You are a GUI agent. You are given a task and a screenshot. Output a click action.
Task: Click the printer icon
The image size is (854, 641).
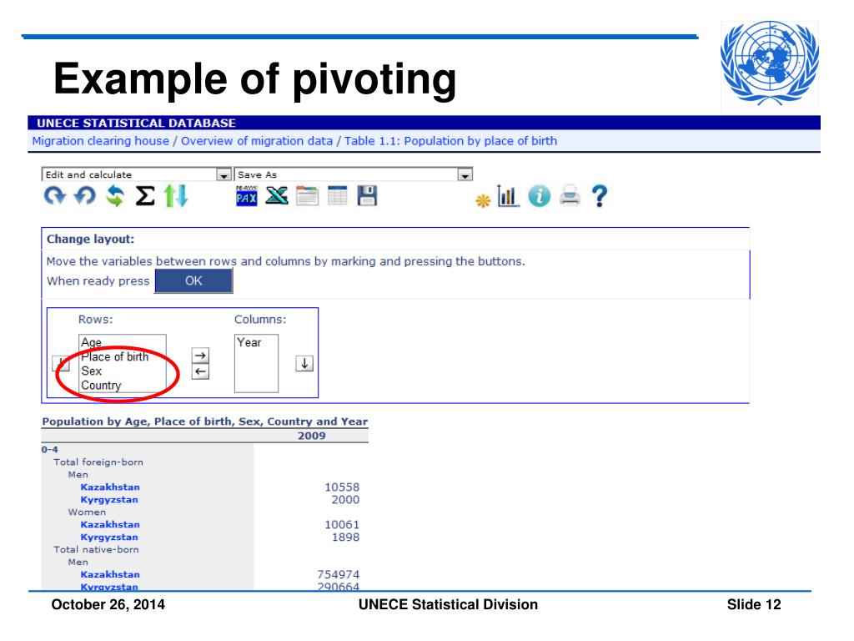[569, 196]
